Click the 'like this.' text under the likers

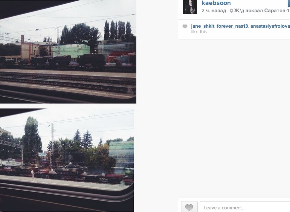200,32
